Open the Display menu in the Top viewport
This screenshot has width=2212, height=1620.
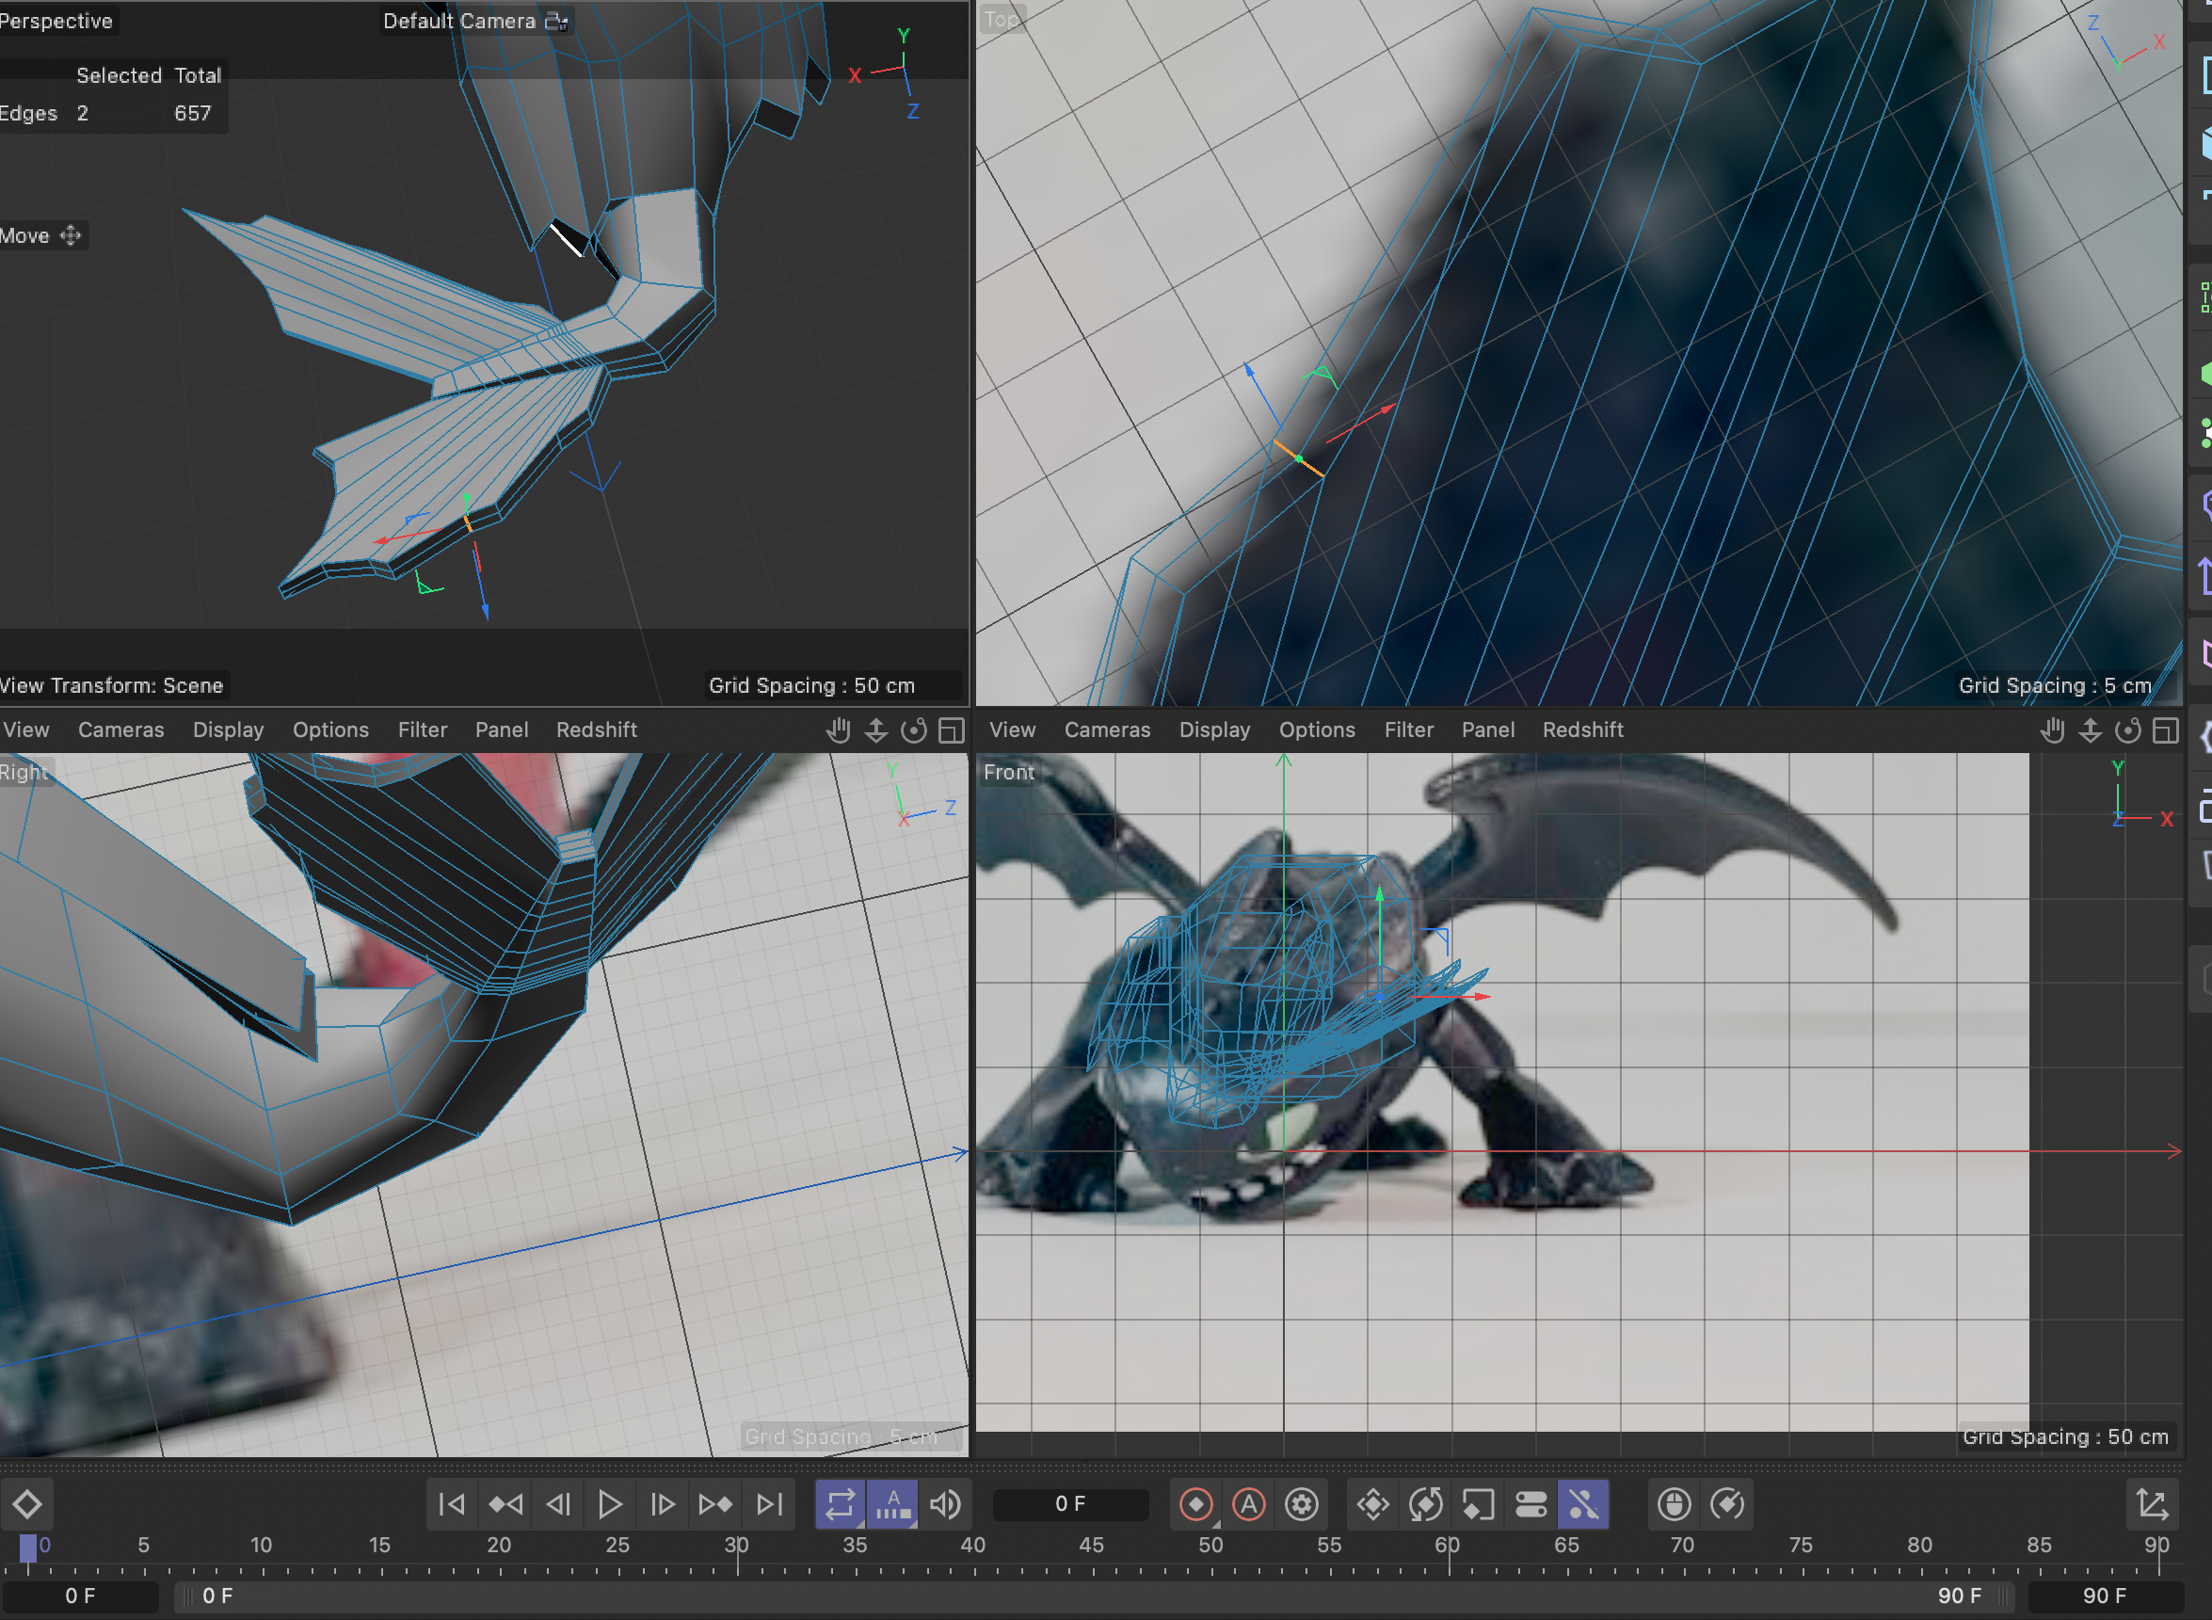click(x=1215, y=730)
